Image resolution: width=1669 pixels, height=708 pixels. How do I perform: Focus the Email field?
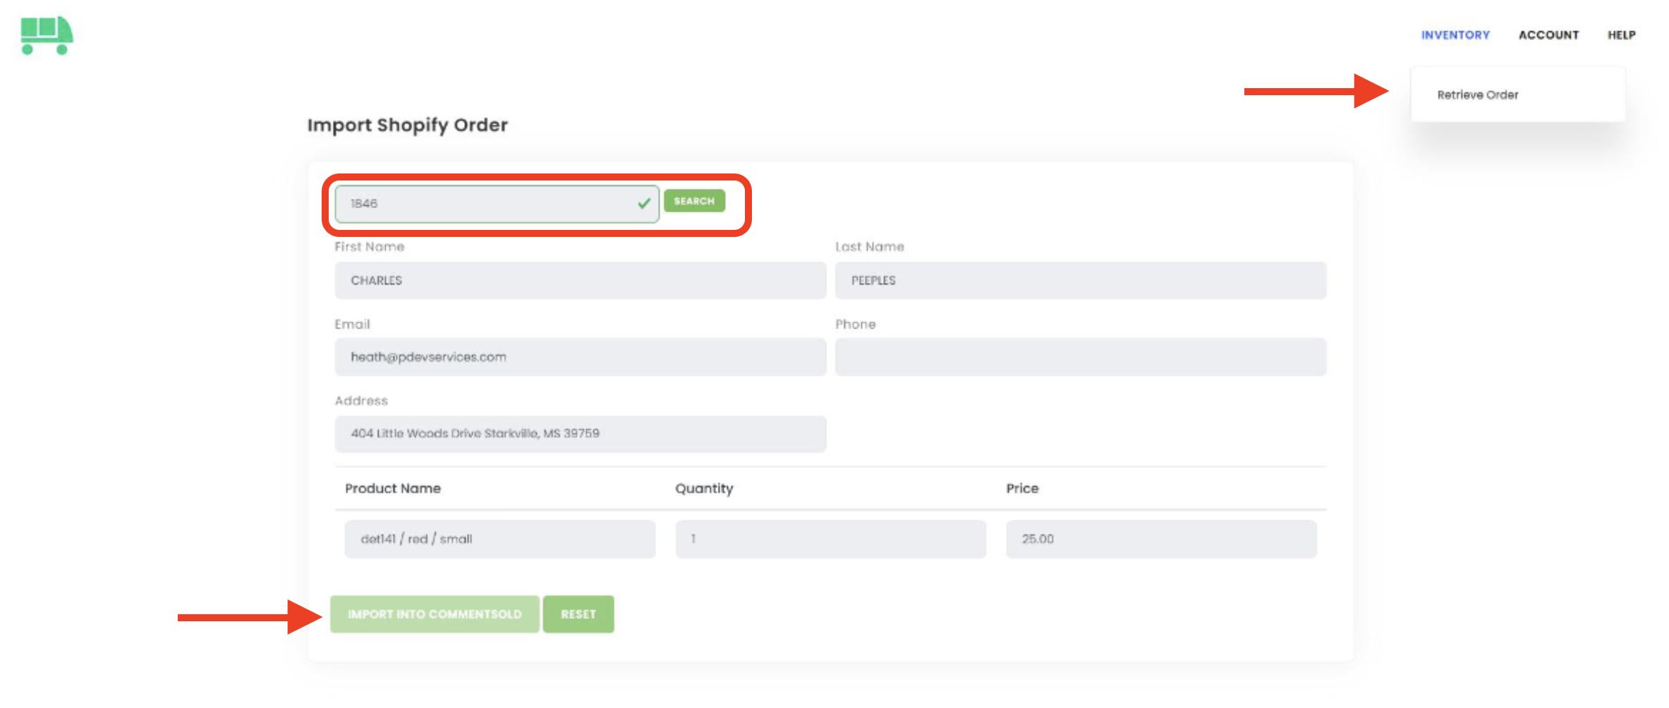coord(580,358)
